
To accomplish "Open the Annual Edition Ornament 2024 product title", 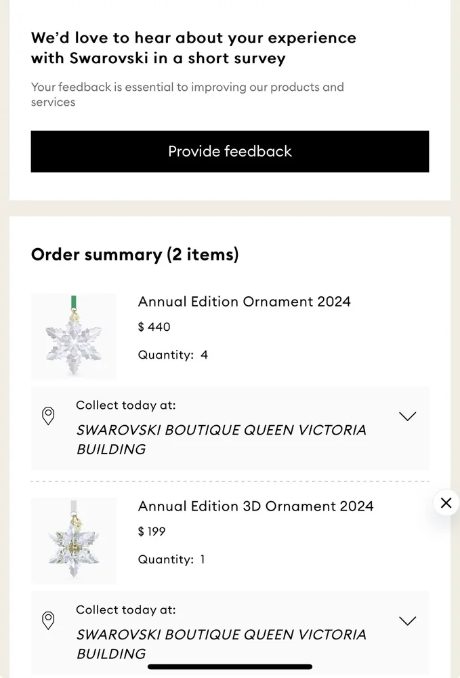I will 244,301.
